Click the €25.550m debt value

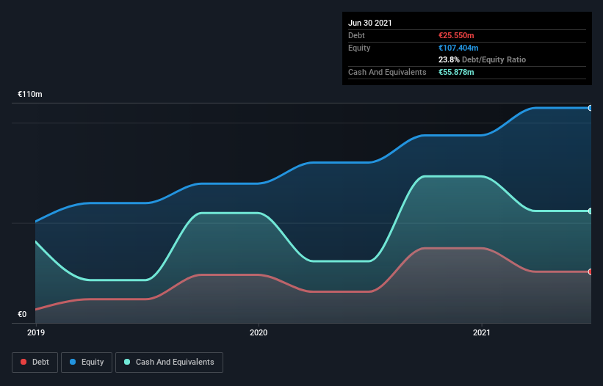(456, 35)
